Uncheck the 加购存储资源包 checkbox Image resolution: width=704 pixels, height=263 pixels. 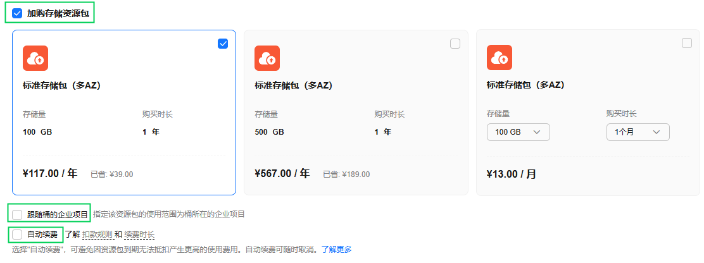17,13
